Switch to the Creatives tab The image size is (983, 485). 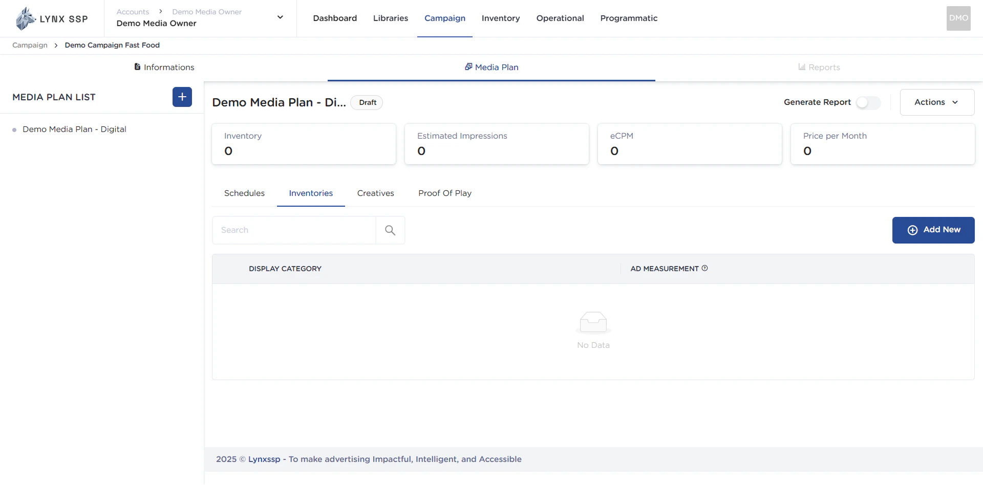point(375,193)
